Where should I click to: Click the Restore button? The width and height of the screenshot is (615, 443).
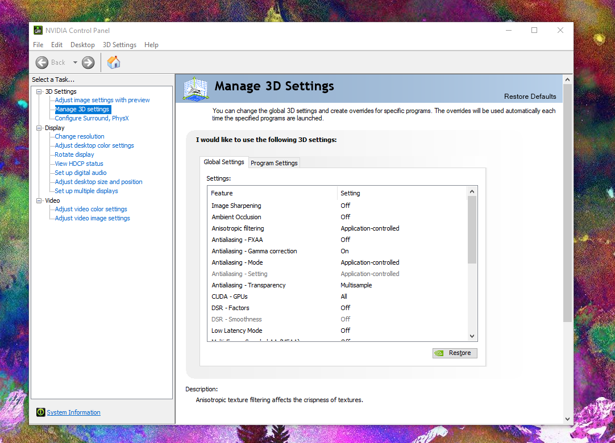[455, 353]
